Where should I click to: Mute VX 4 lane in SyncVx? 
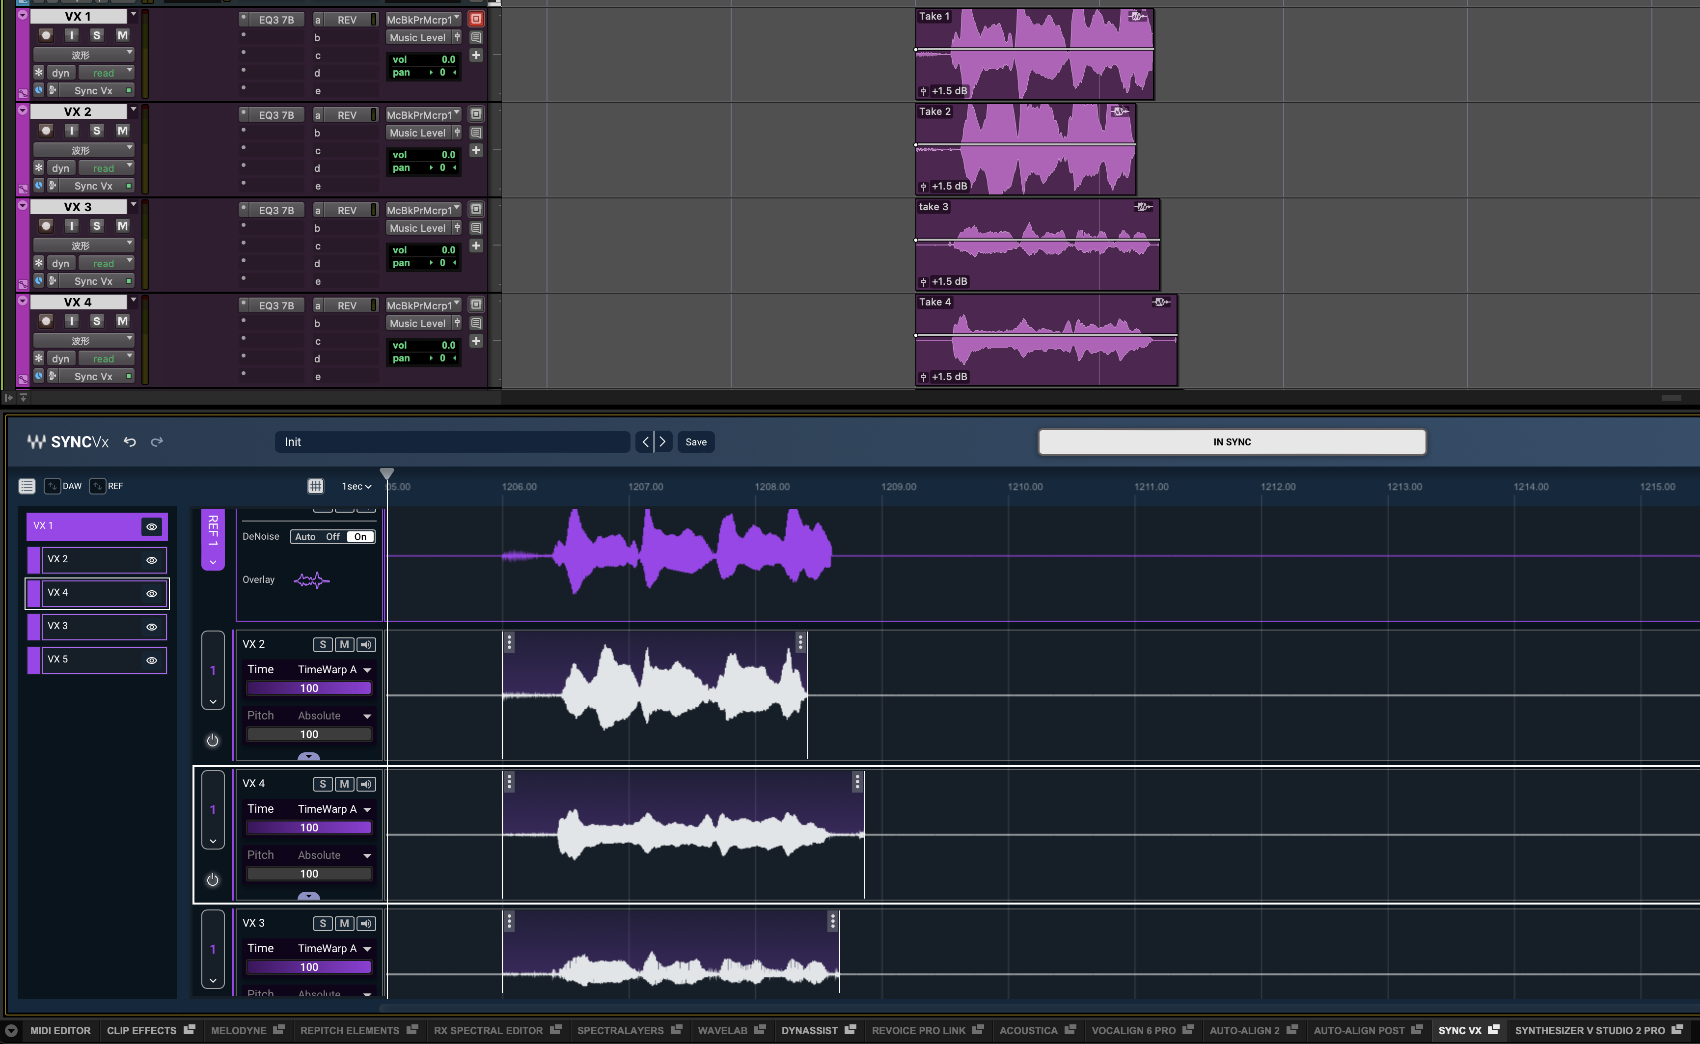345,784
